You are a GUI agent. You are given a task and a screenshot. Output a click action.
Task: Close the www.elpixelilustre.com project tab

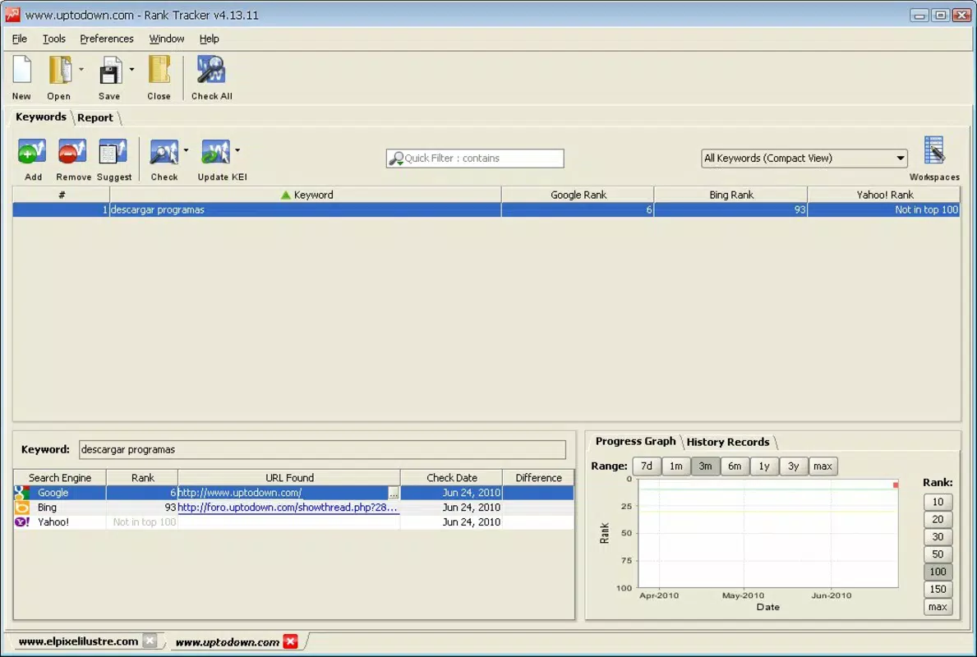click(150, 641)
